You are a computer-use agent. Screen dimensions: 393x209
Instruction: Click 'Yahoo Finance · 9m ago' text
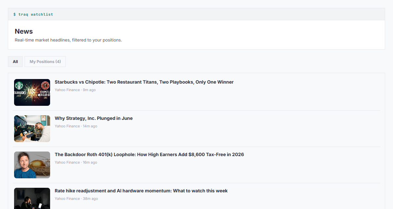pos(75,90)
